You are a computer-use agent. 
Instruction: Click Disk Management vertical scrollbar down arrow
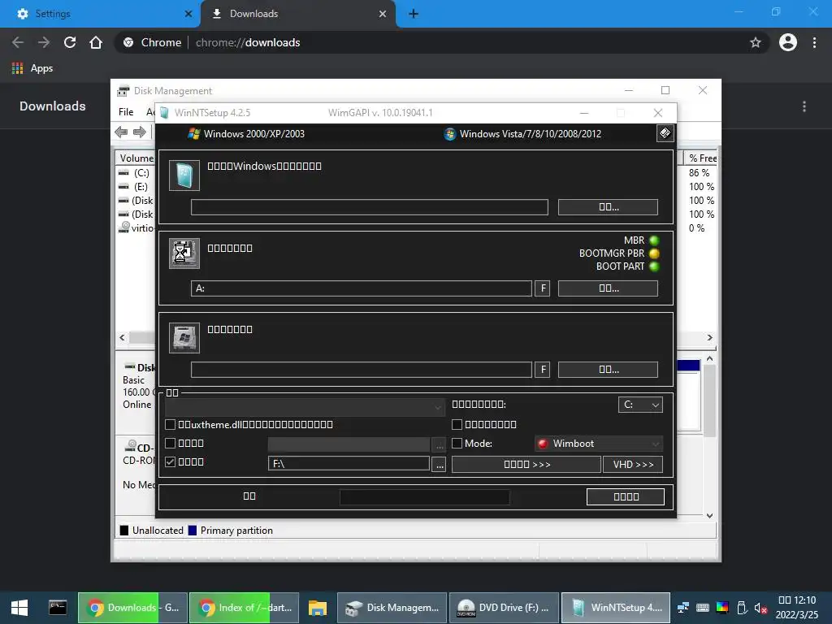point(710,515)
